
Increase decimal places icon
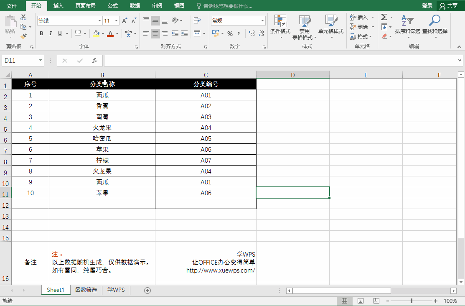point(252,33)
